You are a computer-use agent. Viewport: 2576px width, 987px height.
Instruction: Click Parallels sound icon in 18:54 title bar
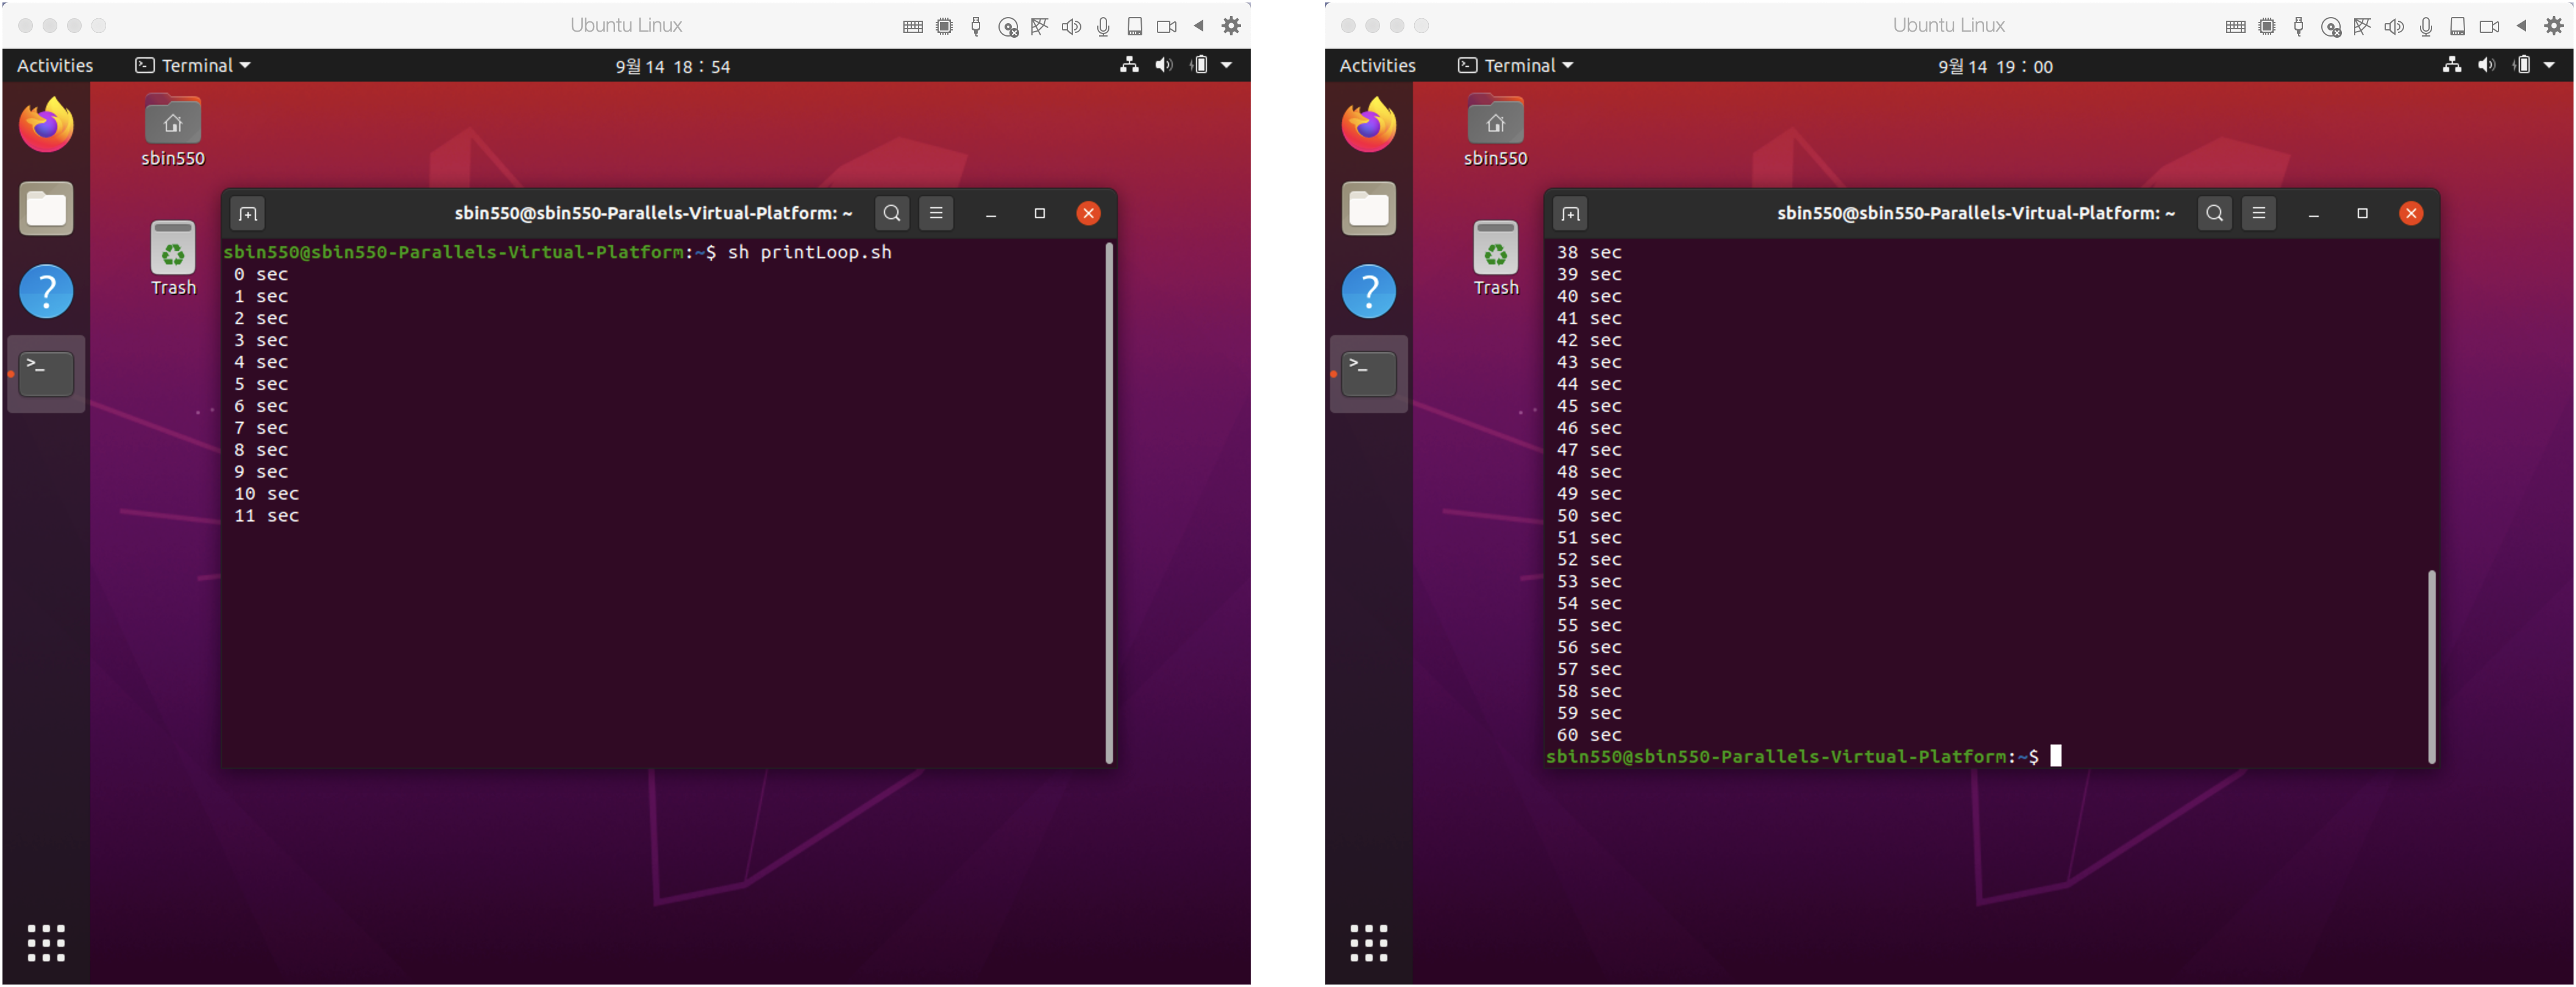1071,27
